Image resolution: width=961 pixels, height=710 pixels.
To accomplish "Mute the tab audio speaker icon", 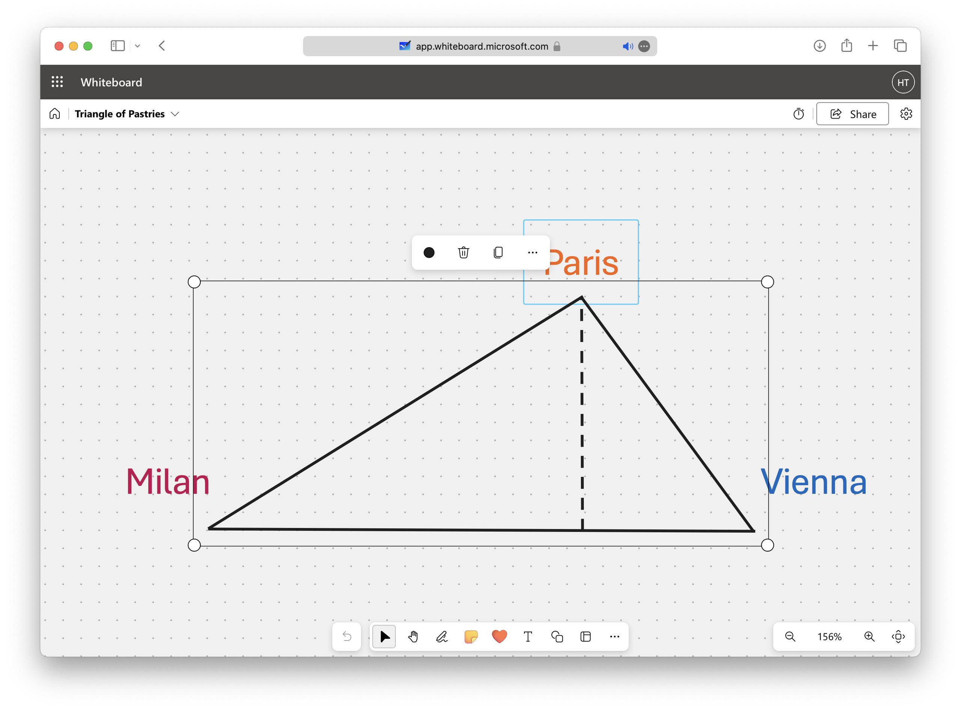I will point(627,46).
